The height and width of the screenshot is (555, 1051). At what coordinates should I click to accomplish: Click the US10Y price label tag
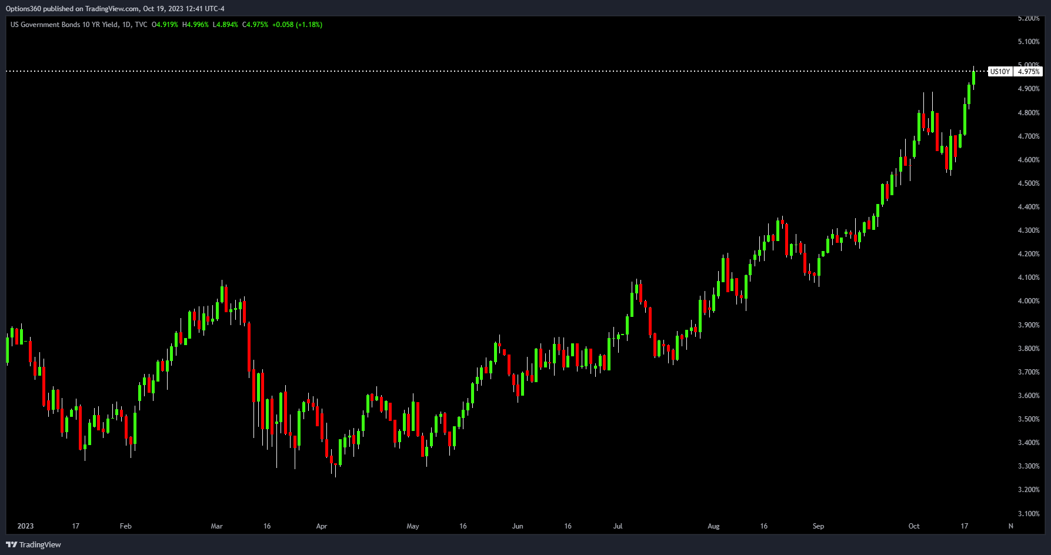(x=1000, y=72)
